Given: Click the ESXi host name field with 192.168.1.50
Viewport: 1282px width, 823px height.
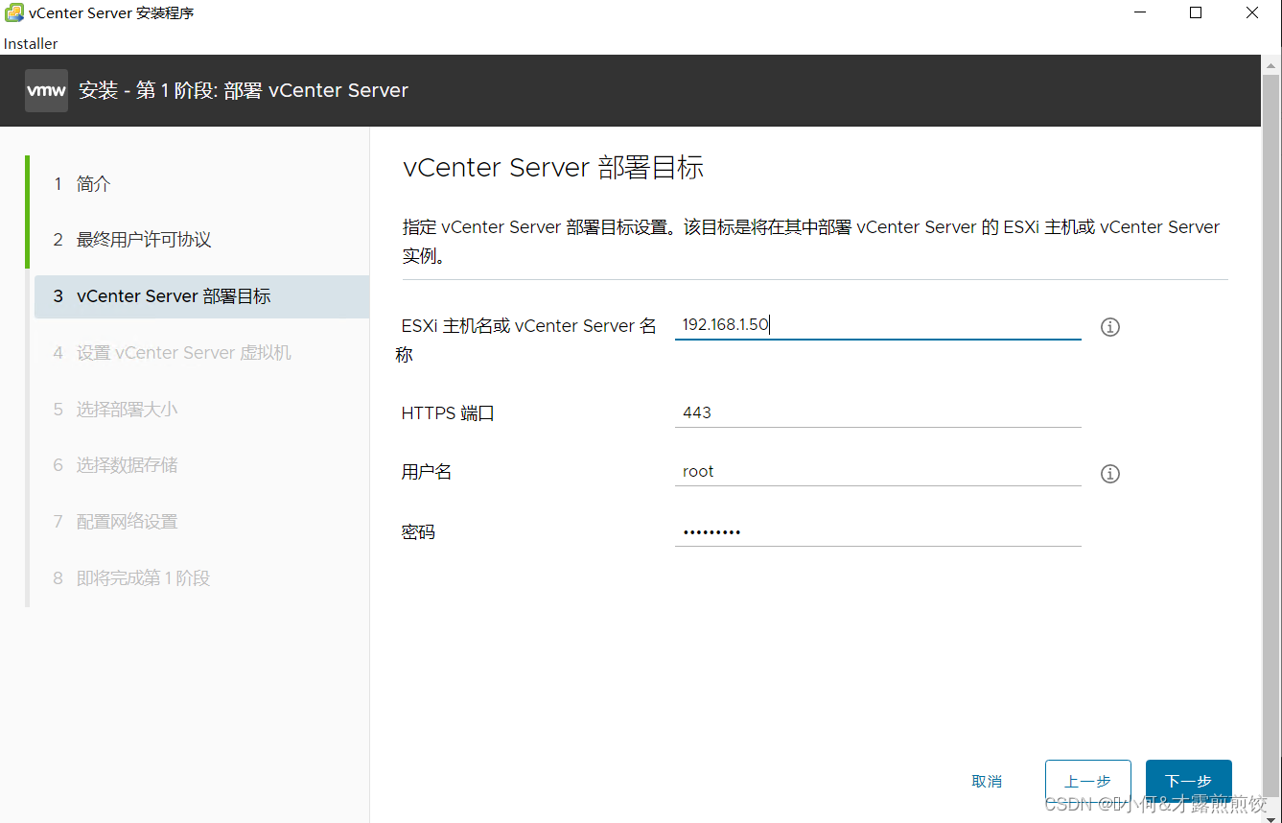Looking at the screenshot, I should 878,325.
